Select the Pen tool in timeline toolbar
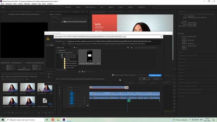The width and height of the screenshot is (217, 122). [60, 90]
